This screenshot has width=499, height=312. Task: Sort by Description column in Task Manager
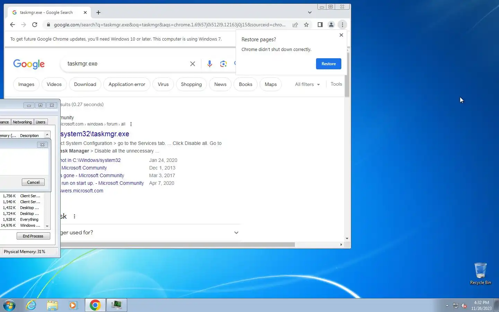pos(29,136)
